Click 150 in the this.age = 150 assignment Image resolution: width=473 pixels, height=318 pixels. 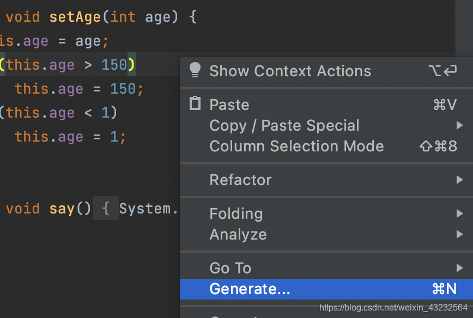pyautogui.click(x=123, y=89)
